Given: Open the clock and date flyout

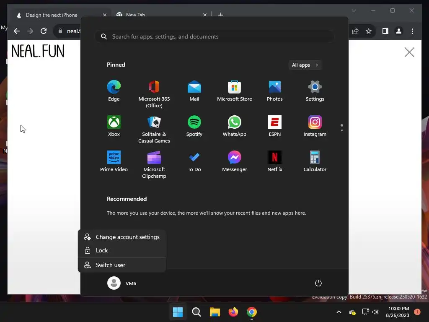Looking at the screenshot, I should pyautogui.click(x=398, y=312).
